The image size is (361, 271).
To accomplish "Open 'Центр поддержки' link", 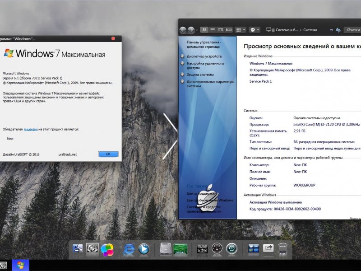I will click(203, 194).
